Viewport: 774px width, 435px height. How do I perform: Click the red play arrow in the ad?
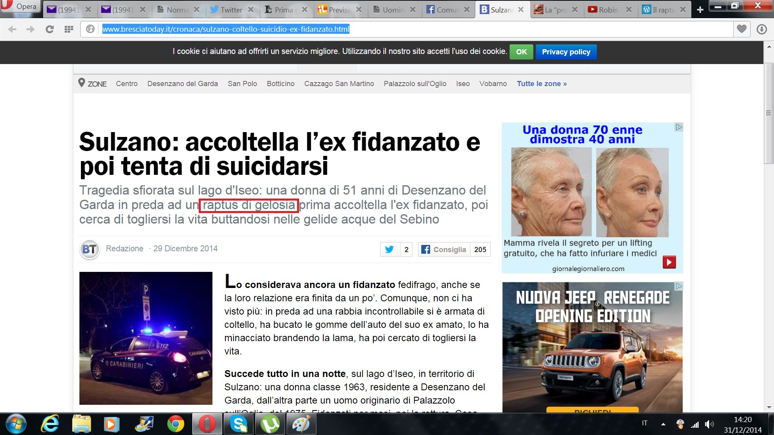pyautogui.click(x=669, y=262)
